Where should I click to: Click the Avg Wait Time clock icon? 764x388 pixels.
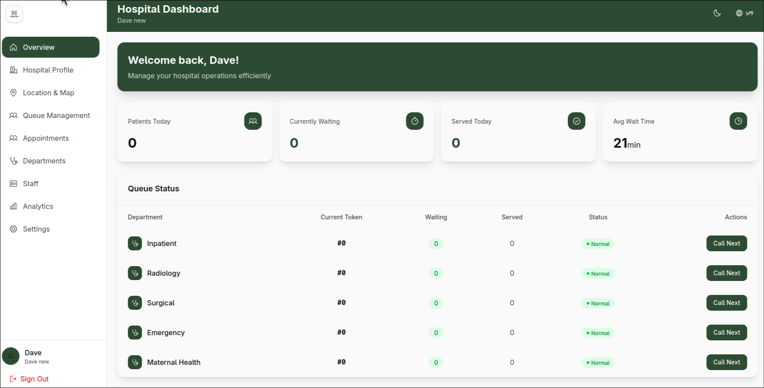[x=738, y=121]
